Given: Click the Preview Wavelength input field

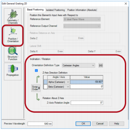Looking at the screenshot, I should coord(40,124).
